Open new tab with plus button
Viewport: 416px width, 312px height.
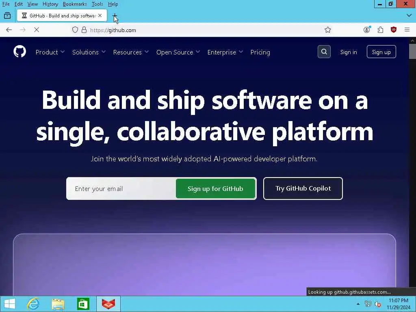[115, 16]
